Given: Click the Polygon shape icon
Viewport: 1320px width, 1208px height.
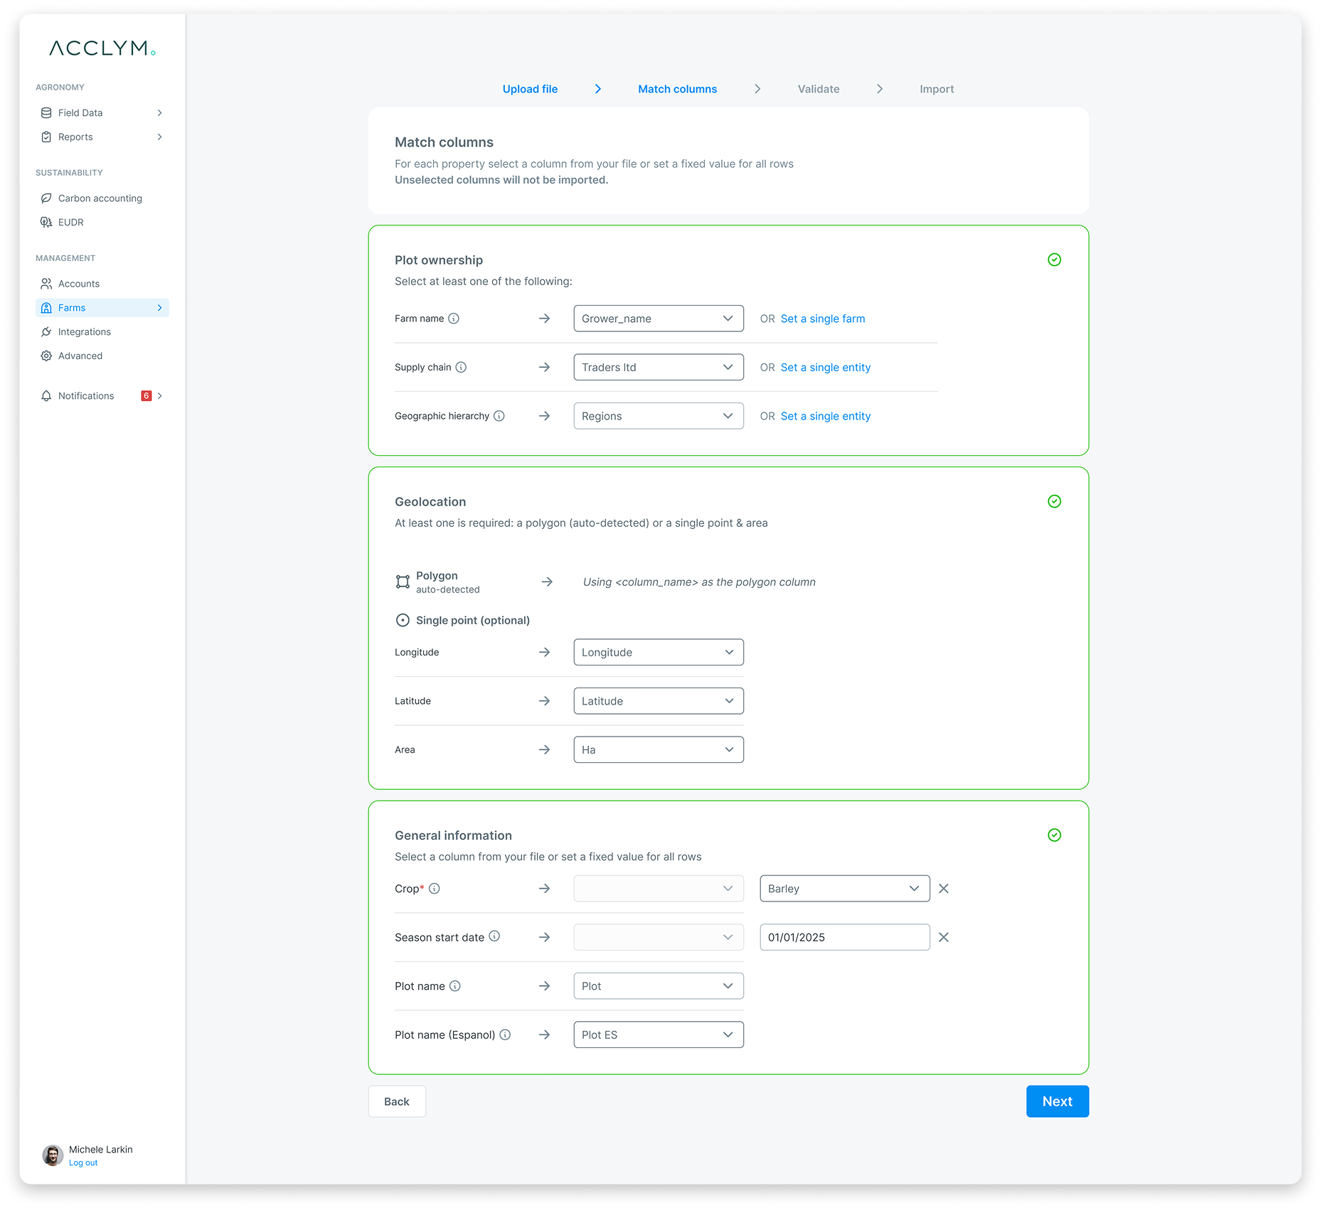Looking at the screenshot, I should (x=403, y=582).
